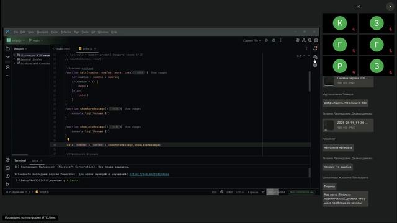Open the Help menu
Viewport: 397px width, 223px height.
[114, 32]
